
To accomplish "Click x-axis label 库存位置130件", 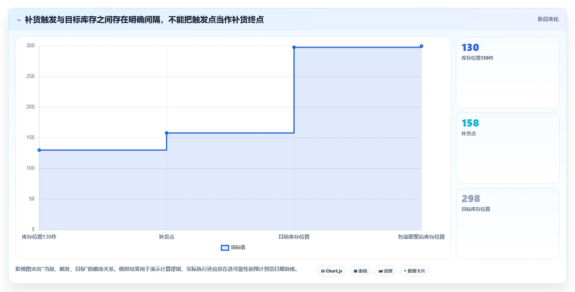I will (x=39, y=237).
